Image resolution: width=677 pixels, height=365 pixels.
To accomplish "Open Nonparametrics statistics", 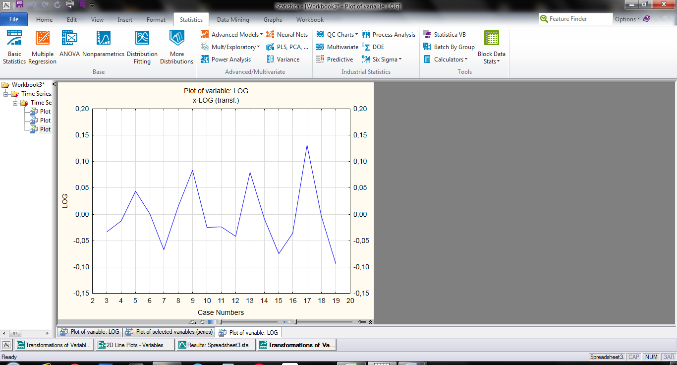I will pos(103,44).
